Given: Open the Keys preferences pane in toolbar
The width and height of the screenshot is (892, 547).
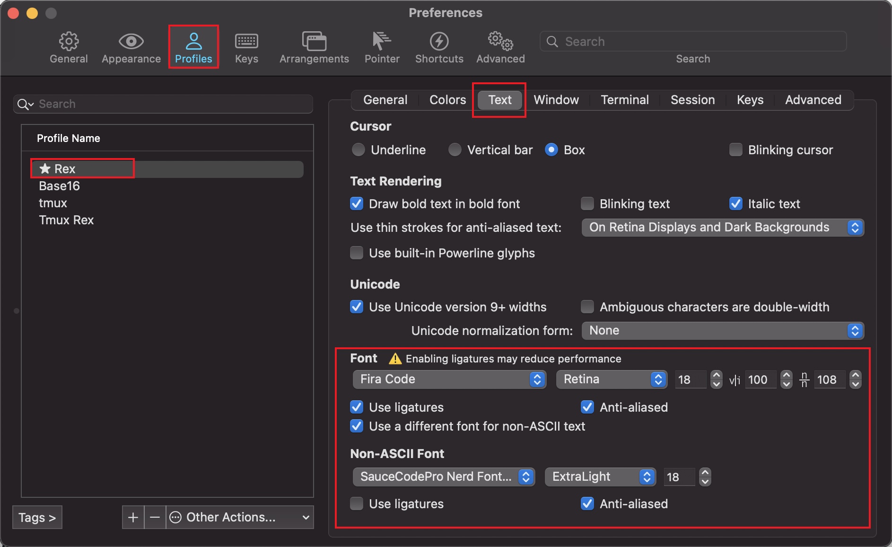Looking at the screenshot, I should pos(246,47).
